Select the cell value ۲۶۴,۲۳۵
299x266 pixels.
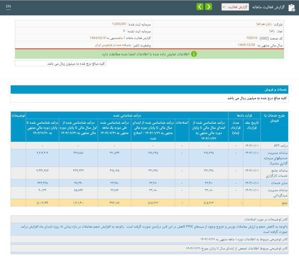[42, 183]
